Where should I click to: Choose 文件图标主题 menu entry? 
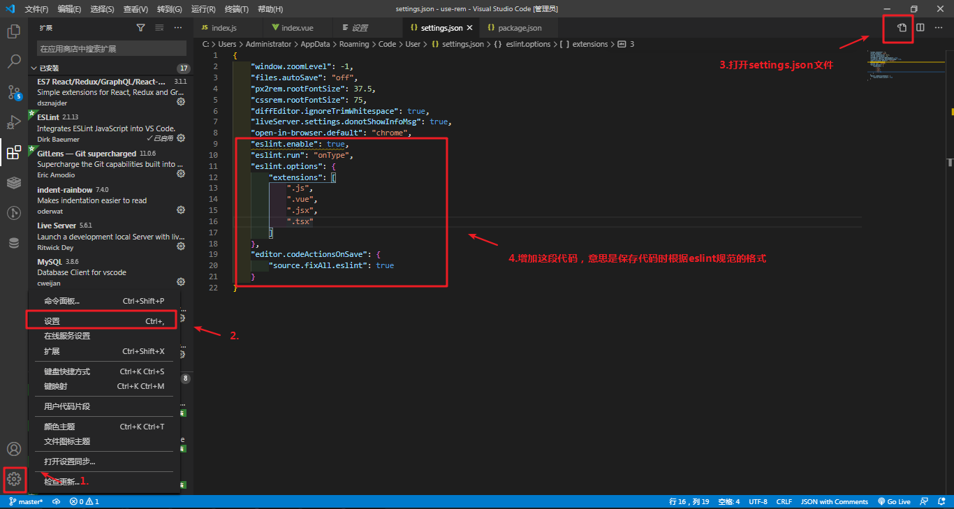point(104,441)
